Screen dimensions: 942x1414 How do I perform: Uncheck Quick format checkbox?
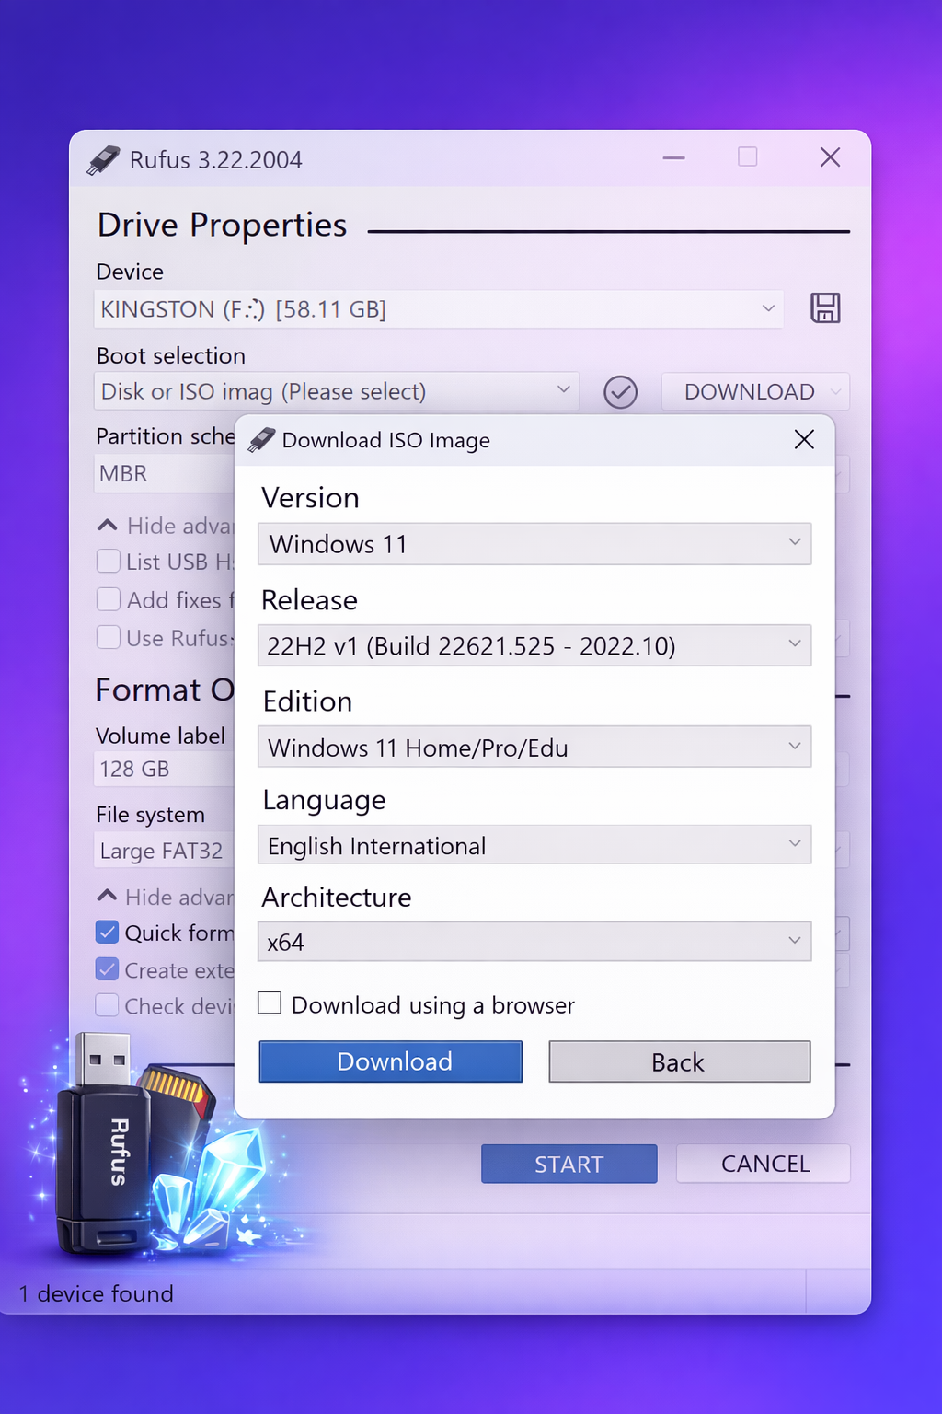point(108,933)
